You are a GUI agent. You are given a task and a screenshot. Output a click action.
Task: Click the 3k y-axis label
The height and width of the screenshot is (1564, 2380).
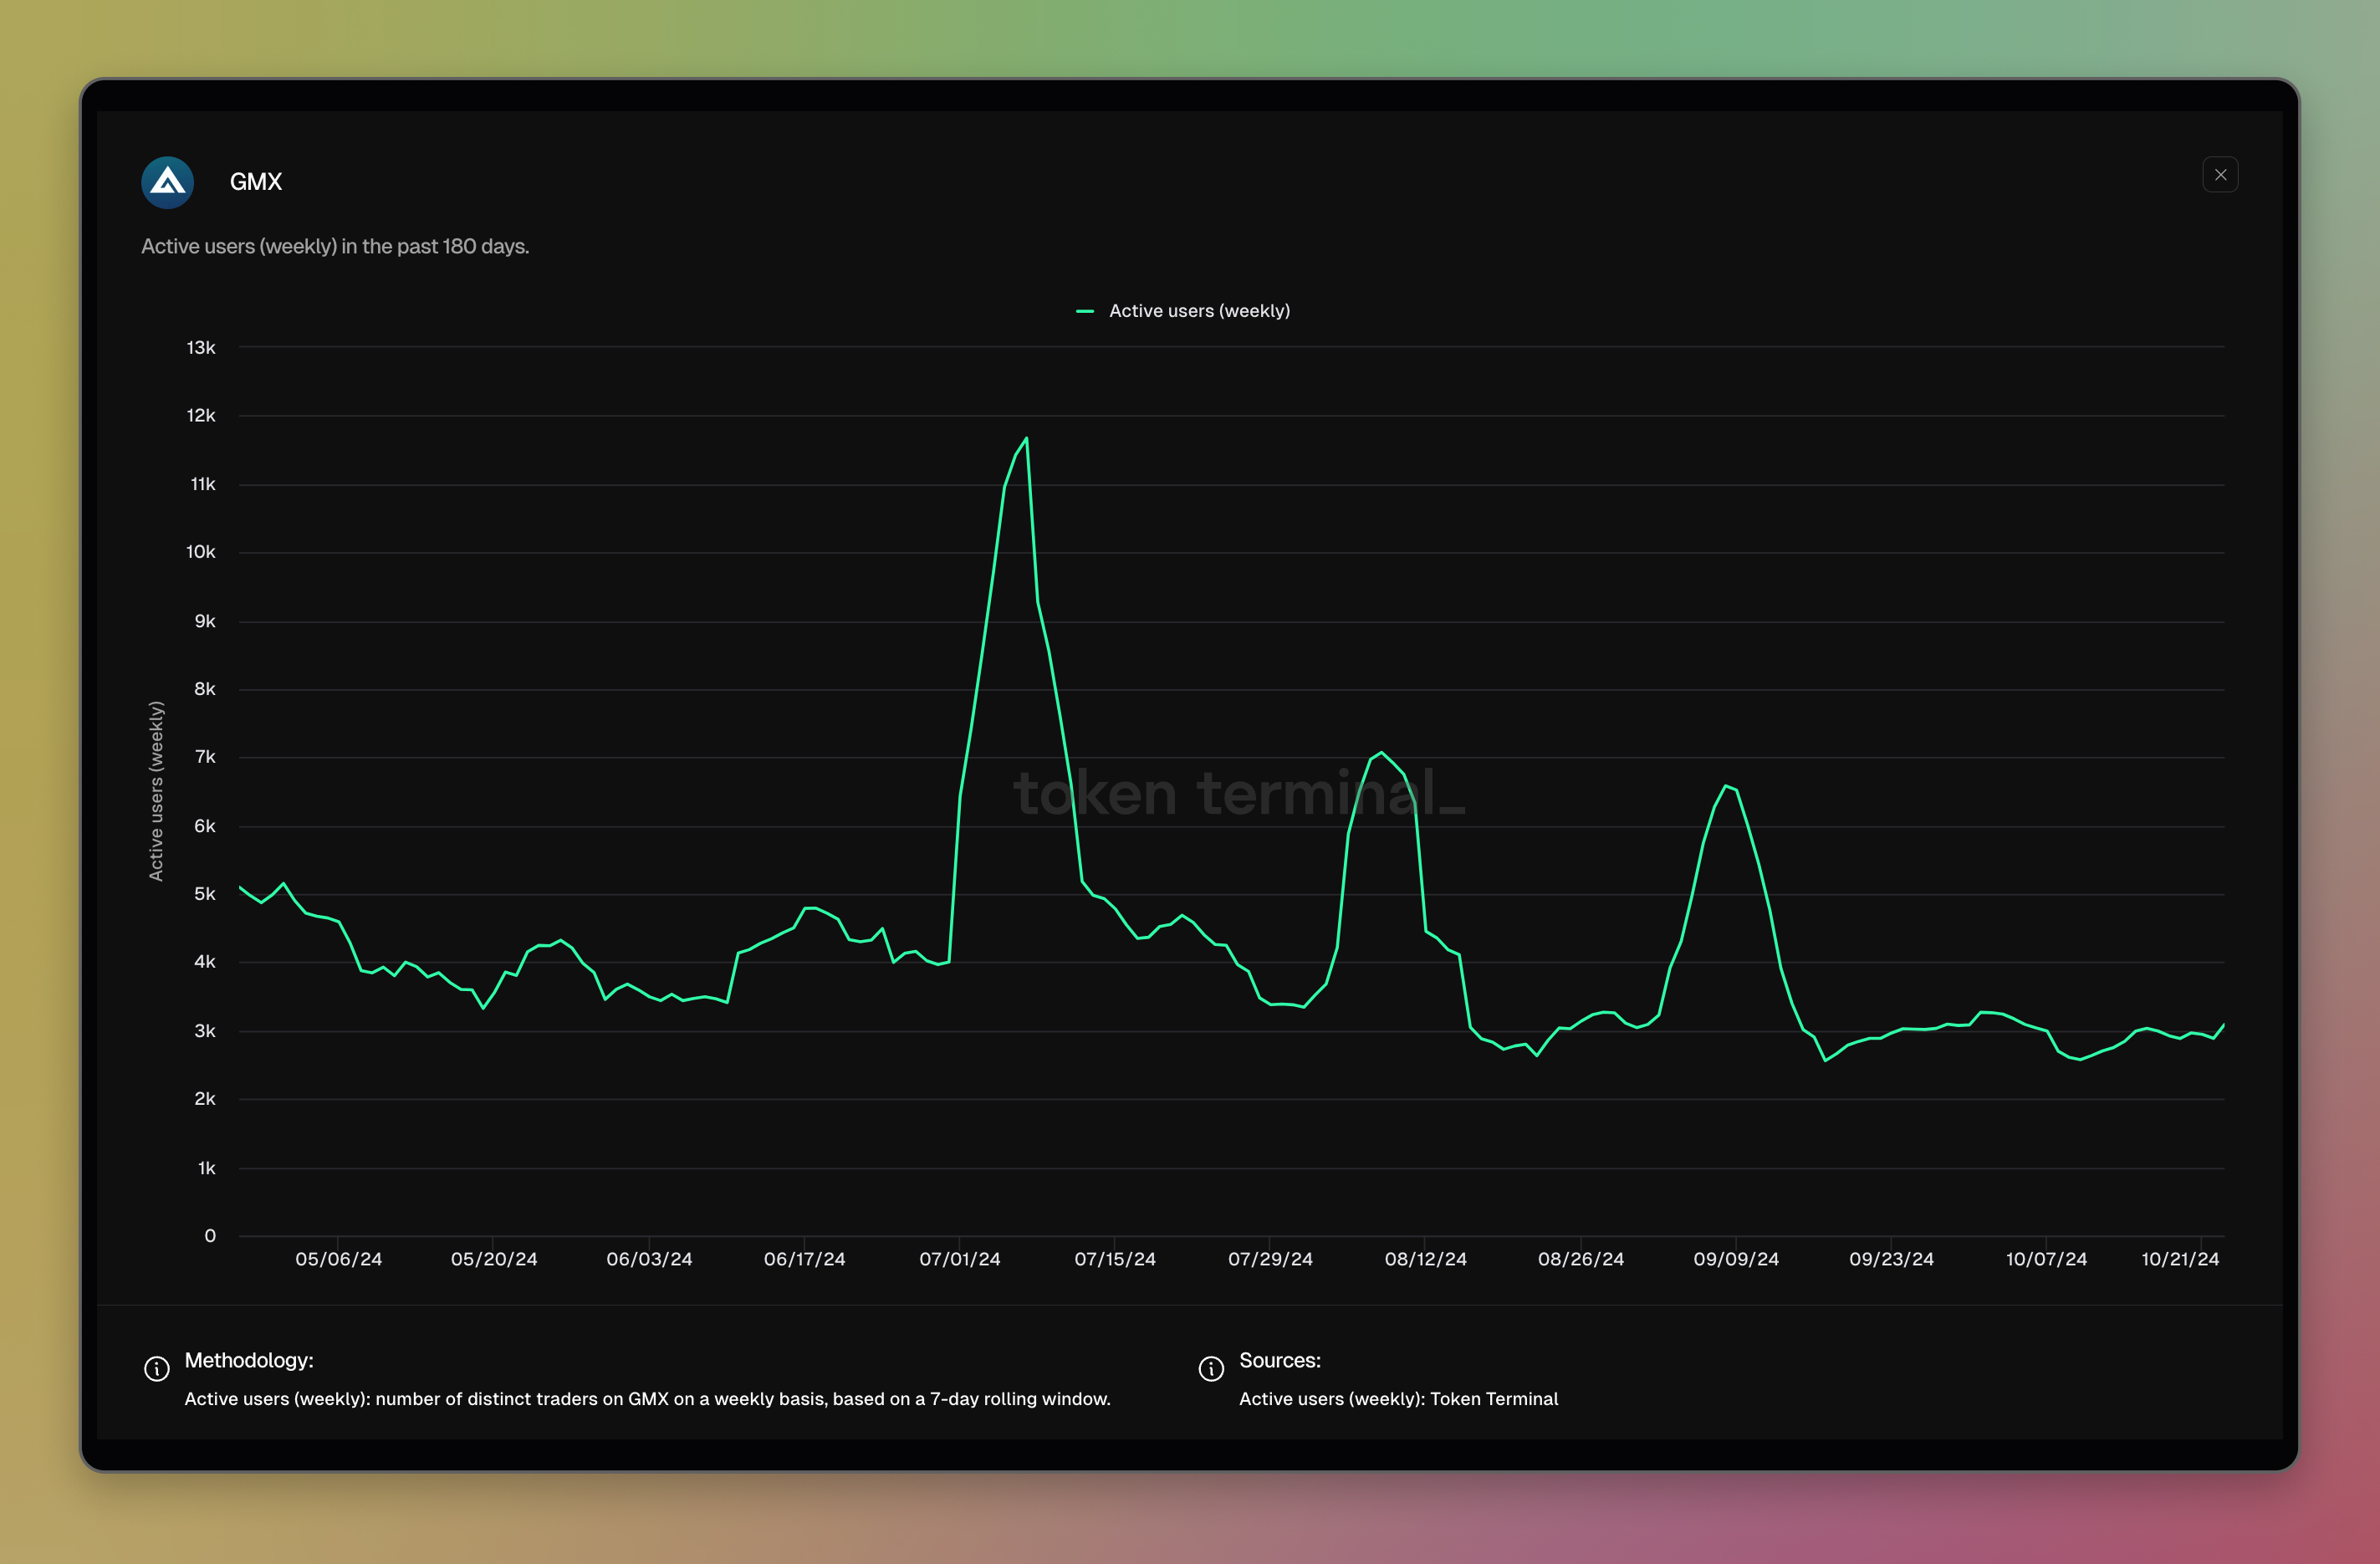205,1031
